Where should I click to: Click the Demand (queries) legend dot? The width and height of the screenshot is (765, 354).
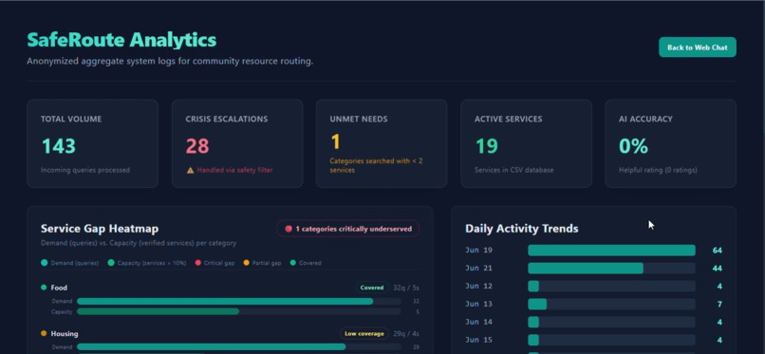45,263
